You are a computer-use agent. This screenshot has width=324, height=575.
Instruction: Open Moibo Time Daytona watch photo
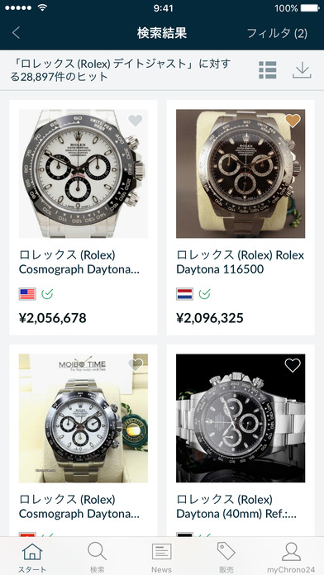(x=83, y=418)
